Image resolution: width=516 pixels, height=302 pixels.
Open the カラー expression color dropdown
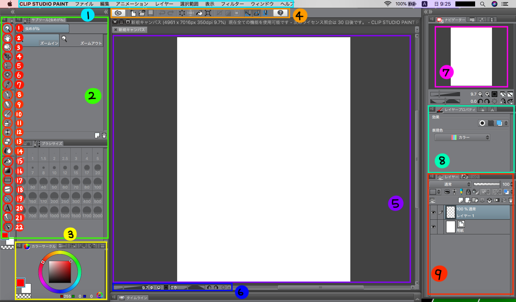click(462, 137)
